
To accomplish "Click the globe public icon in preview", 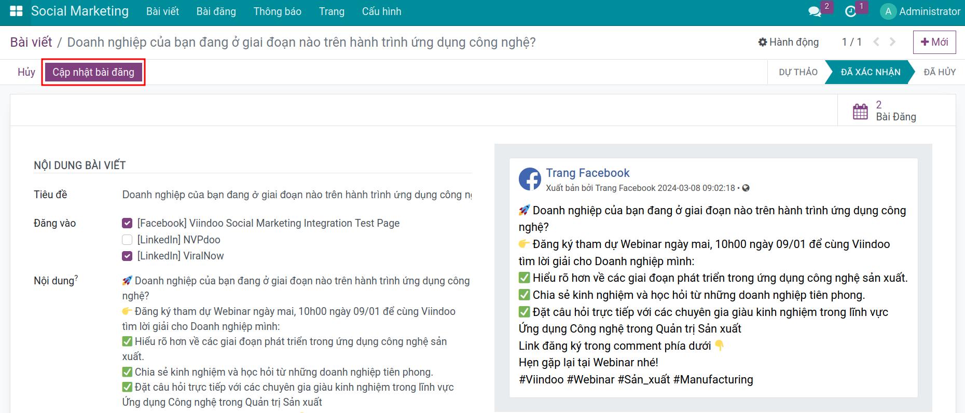I will point(746,188).
